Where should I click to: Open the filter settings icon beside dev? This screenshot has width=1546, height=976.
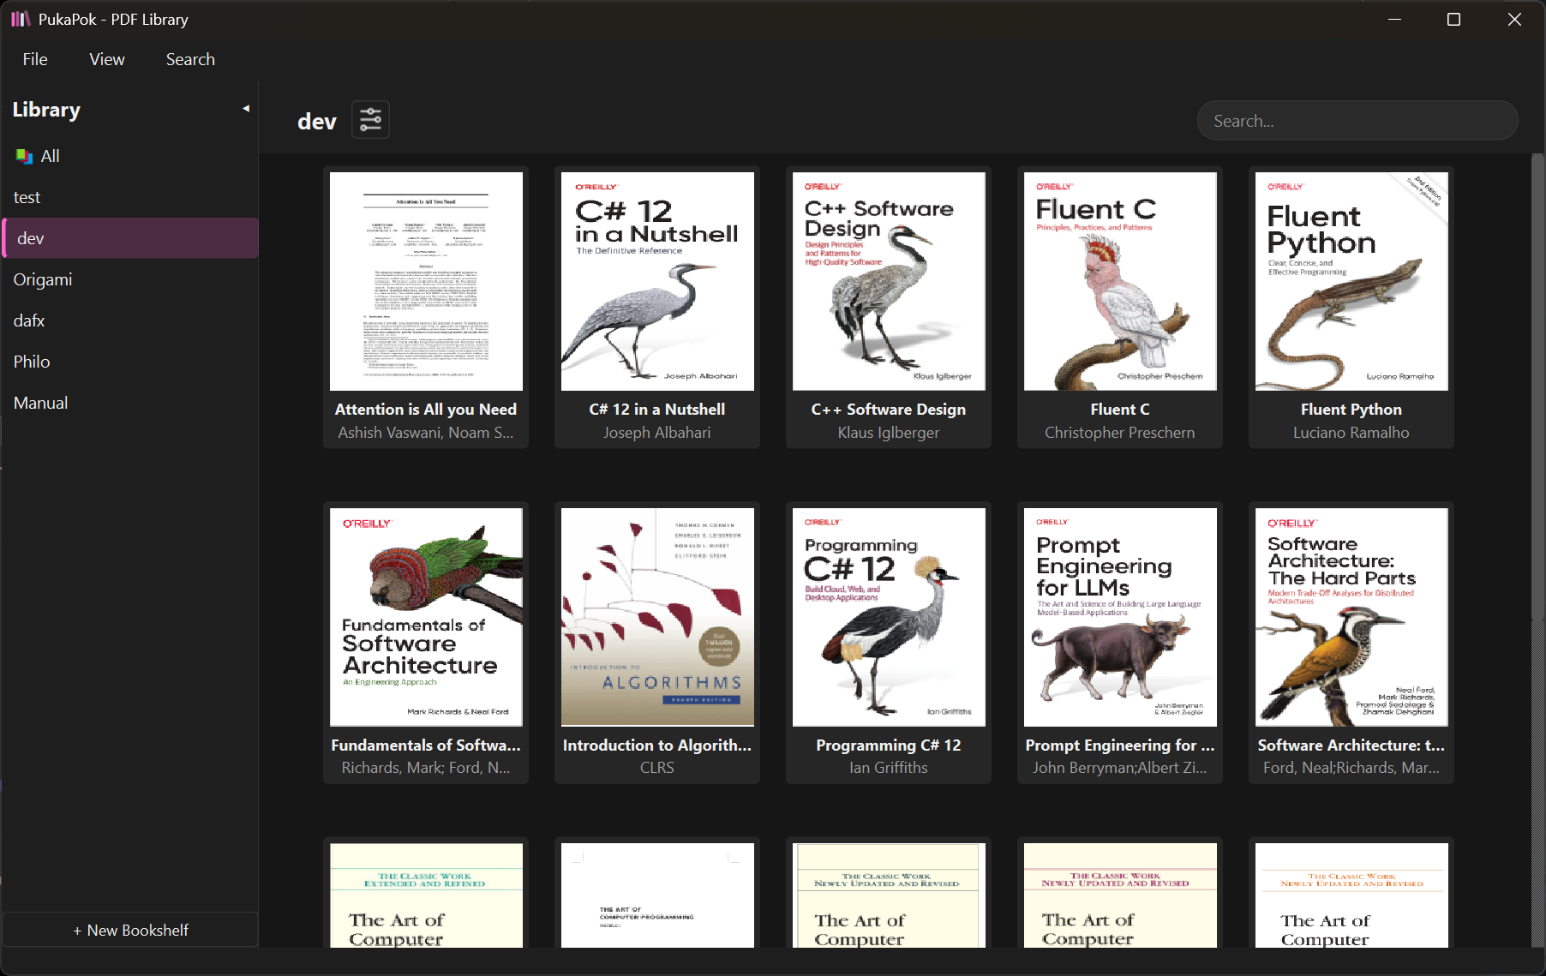tap(370, 120)
